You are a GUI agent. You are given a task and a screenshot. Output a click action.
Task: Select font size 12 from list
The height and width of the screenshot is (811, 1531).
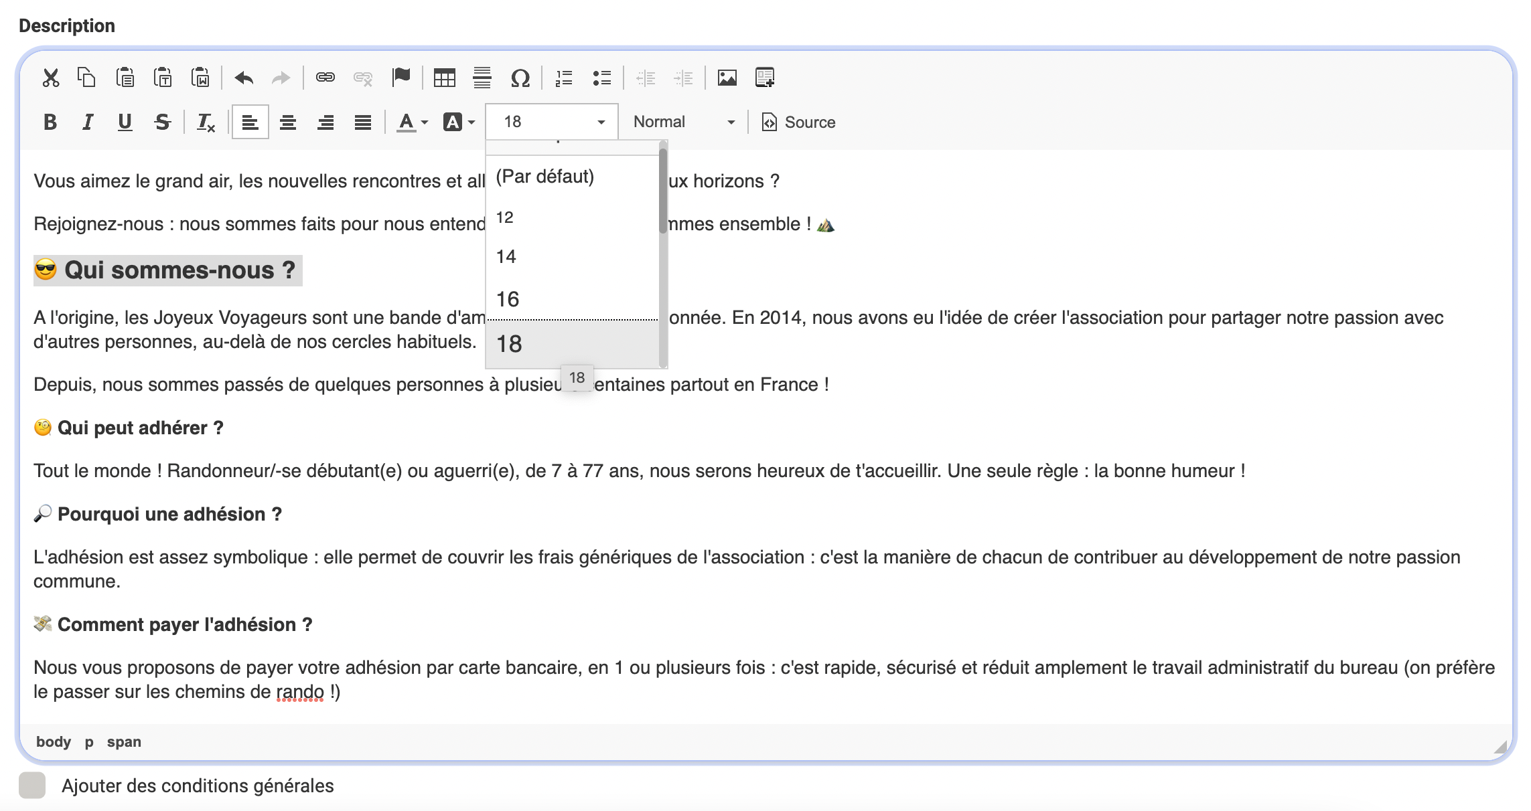[573, 217]
